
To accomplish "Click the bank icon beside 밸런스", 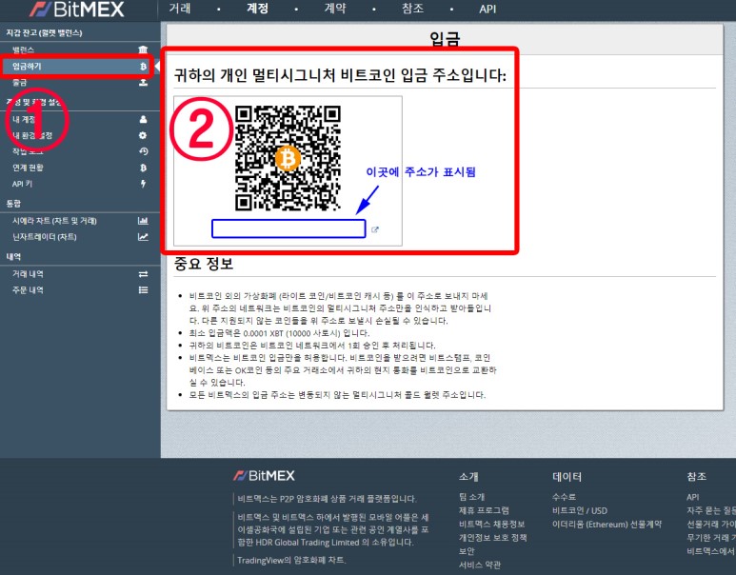I will pyautogui.click(x=143, y=50).
